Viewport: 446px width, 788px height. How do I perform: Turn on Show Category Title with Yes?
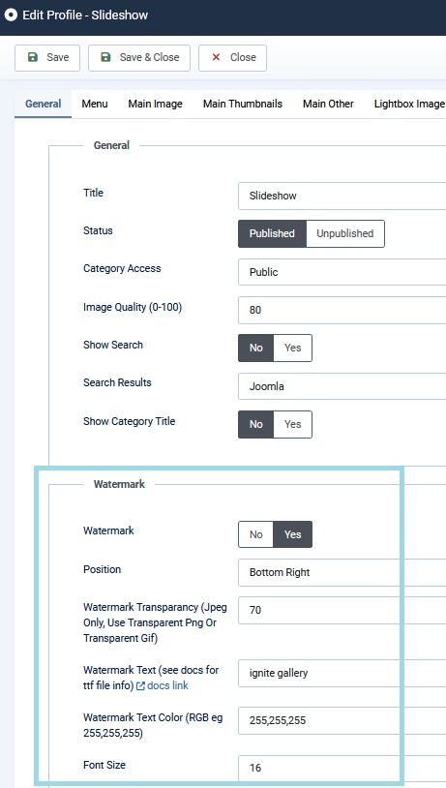(293, 424)
